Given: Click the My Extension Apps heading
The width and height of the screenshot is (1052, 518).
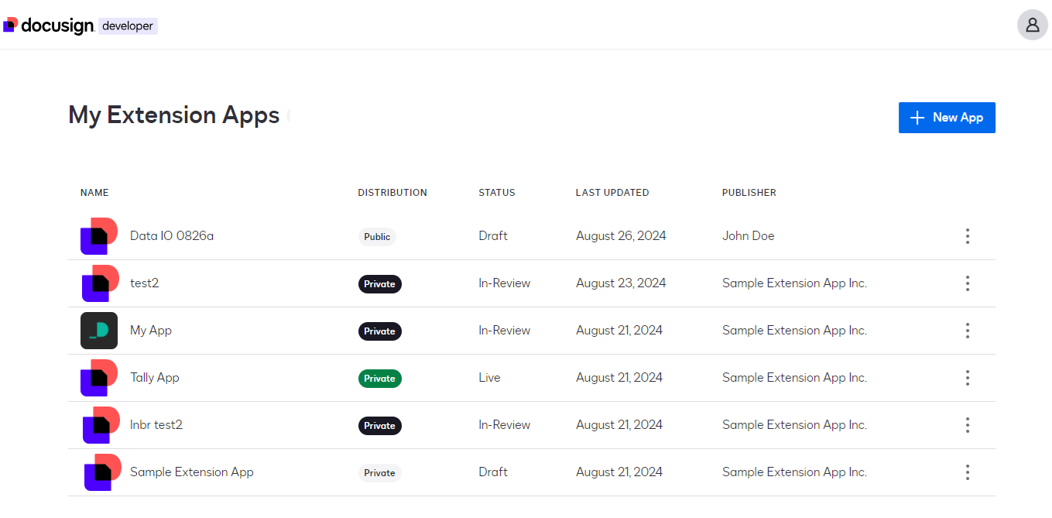Looking at the screenshot, I should [174, 115].
